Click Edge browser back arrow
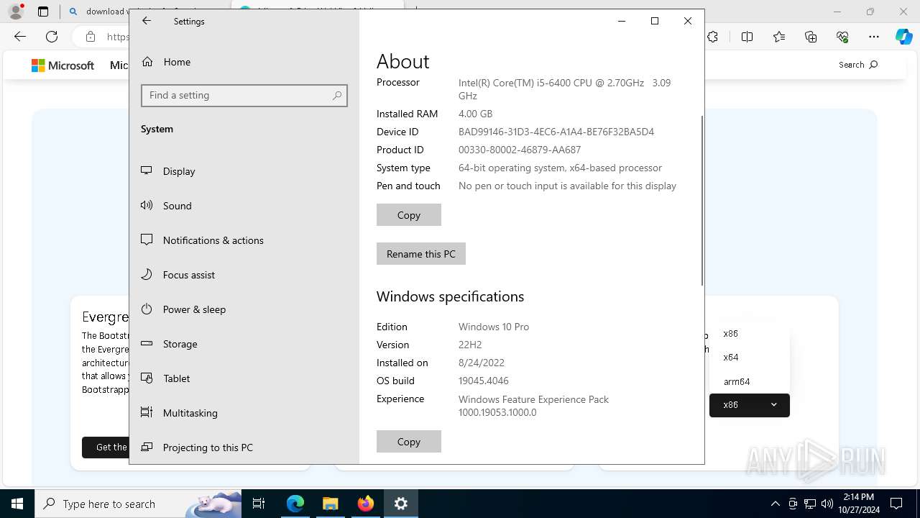920x518 pixels. [20, 37]
